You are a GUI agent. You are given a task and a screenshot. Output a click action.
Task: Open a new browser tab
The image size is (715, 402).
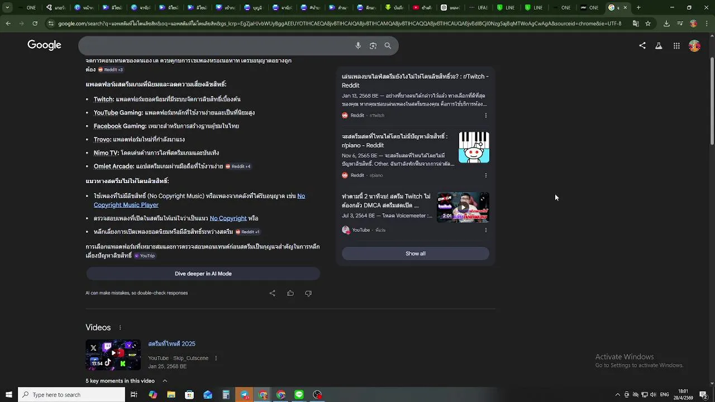[x=638, y=8]
